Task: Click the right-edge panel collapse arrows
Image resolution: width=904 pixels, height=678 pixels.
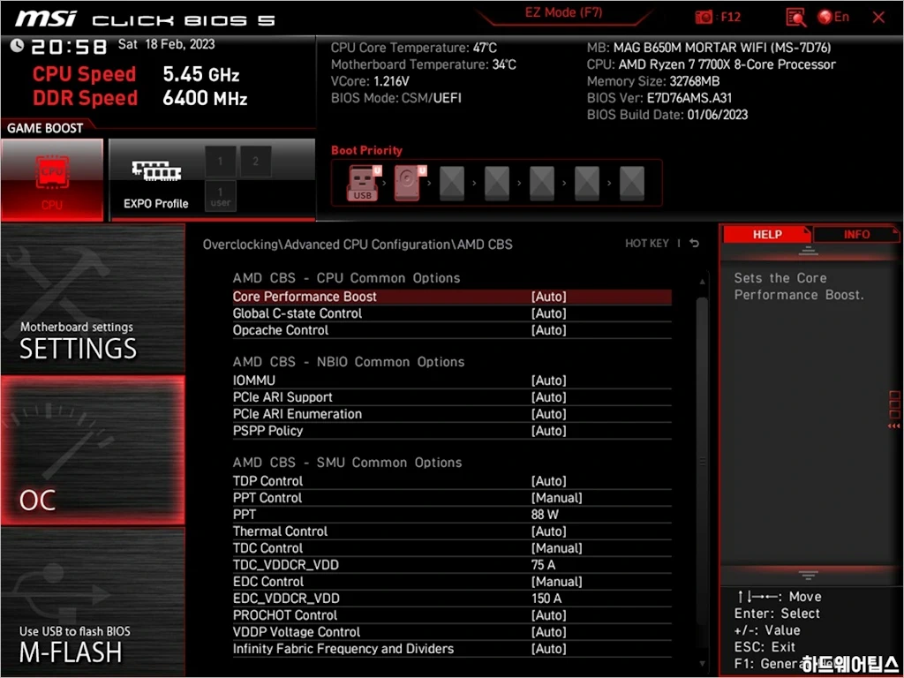Action: point(893,426)
